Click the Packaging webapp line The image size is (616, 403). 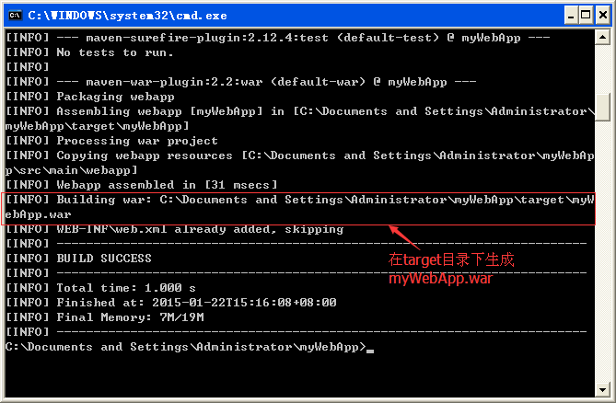click(90, 97)
